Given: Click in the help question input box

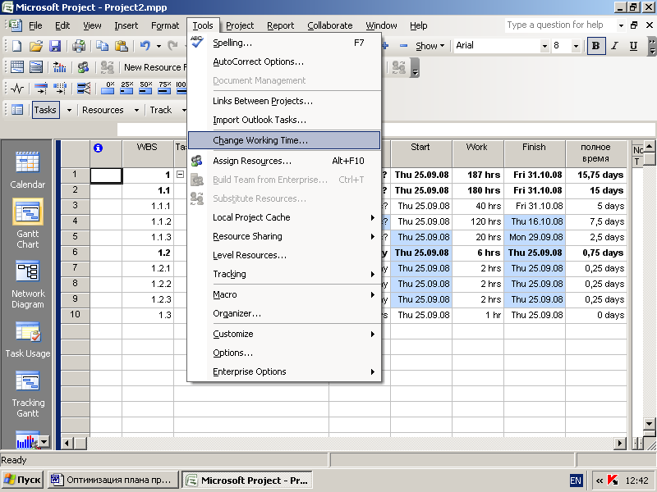Looking at the screenshot, I should tap(560, 25).
